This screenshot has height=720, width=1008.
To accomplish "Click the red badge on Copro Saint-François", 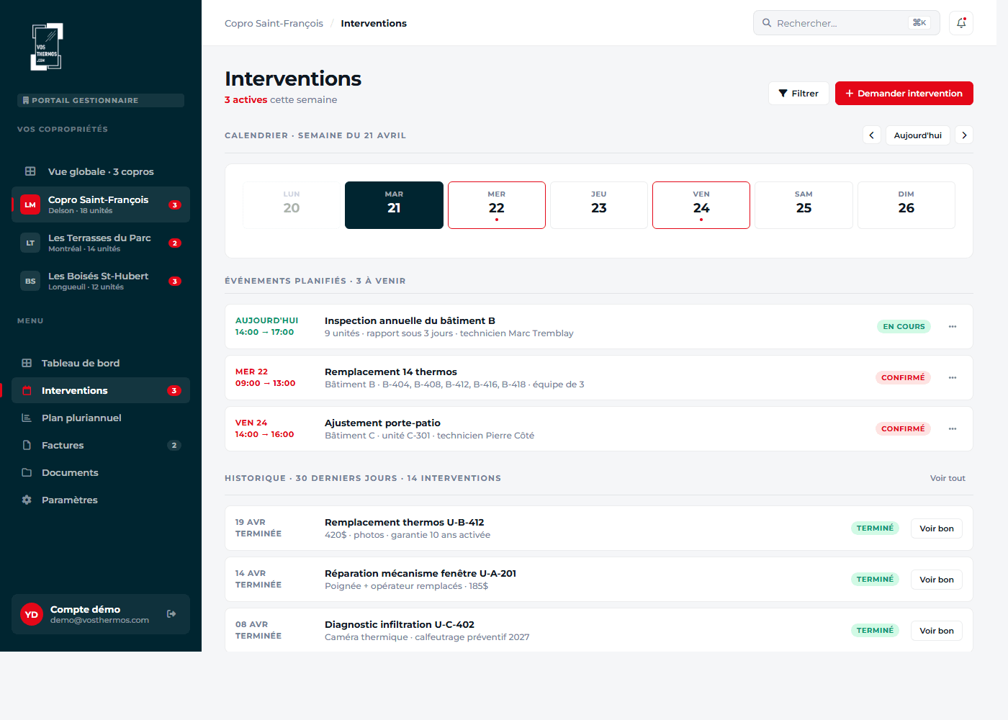I will 174,204.
